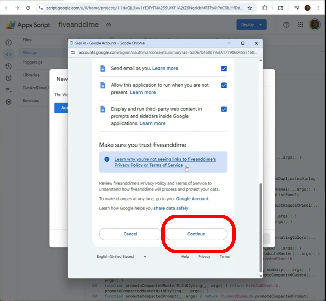Click the FiveAndDimeLib library entry
Image resolution: width=326 pixels, height=301 pixels.
tap(36, 88)
